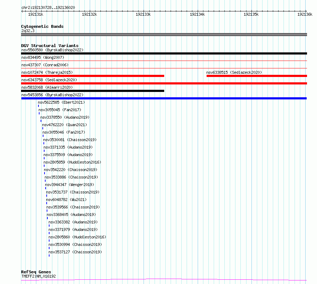Viewport: 317px width, 284px height.
Task: Open variant nsv5832068 (Almarri2020)
Action: [x=47, y=87]
